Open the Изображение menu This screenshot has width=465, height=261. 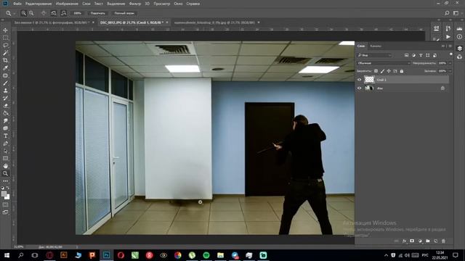pyautogui.click(x=67, y=4)
